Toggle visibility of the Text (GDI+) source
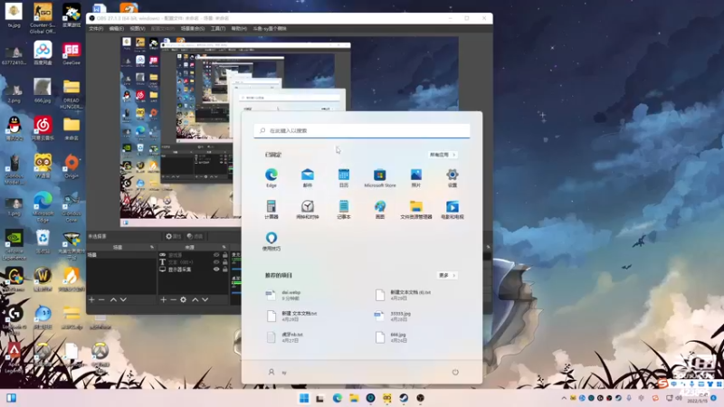724x407 pixels. tap(216, 261)
